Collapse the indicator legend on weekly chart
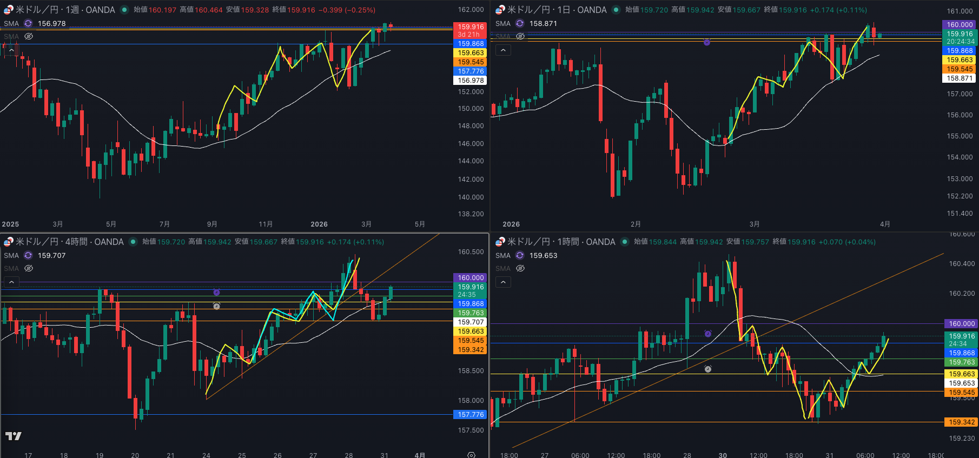 pyautogui.click(x=11, y=50)
